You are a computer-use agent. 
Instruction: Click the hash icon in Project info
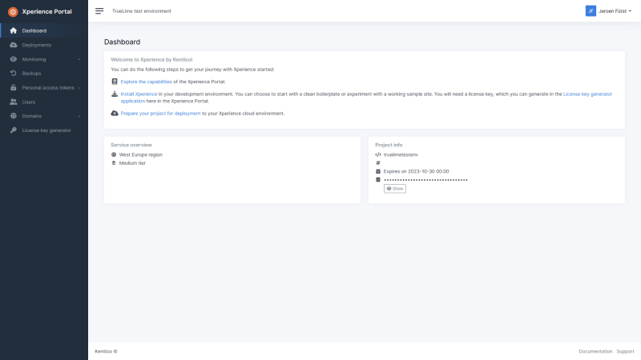[x=378, y=163]
